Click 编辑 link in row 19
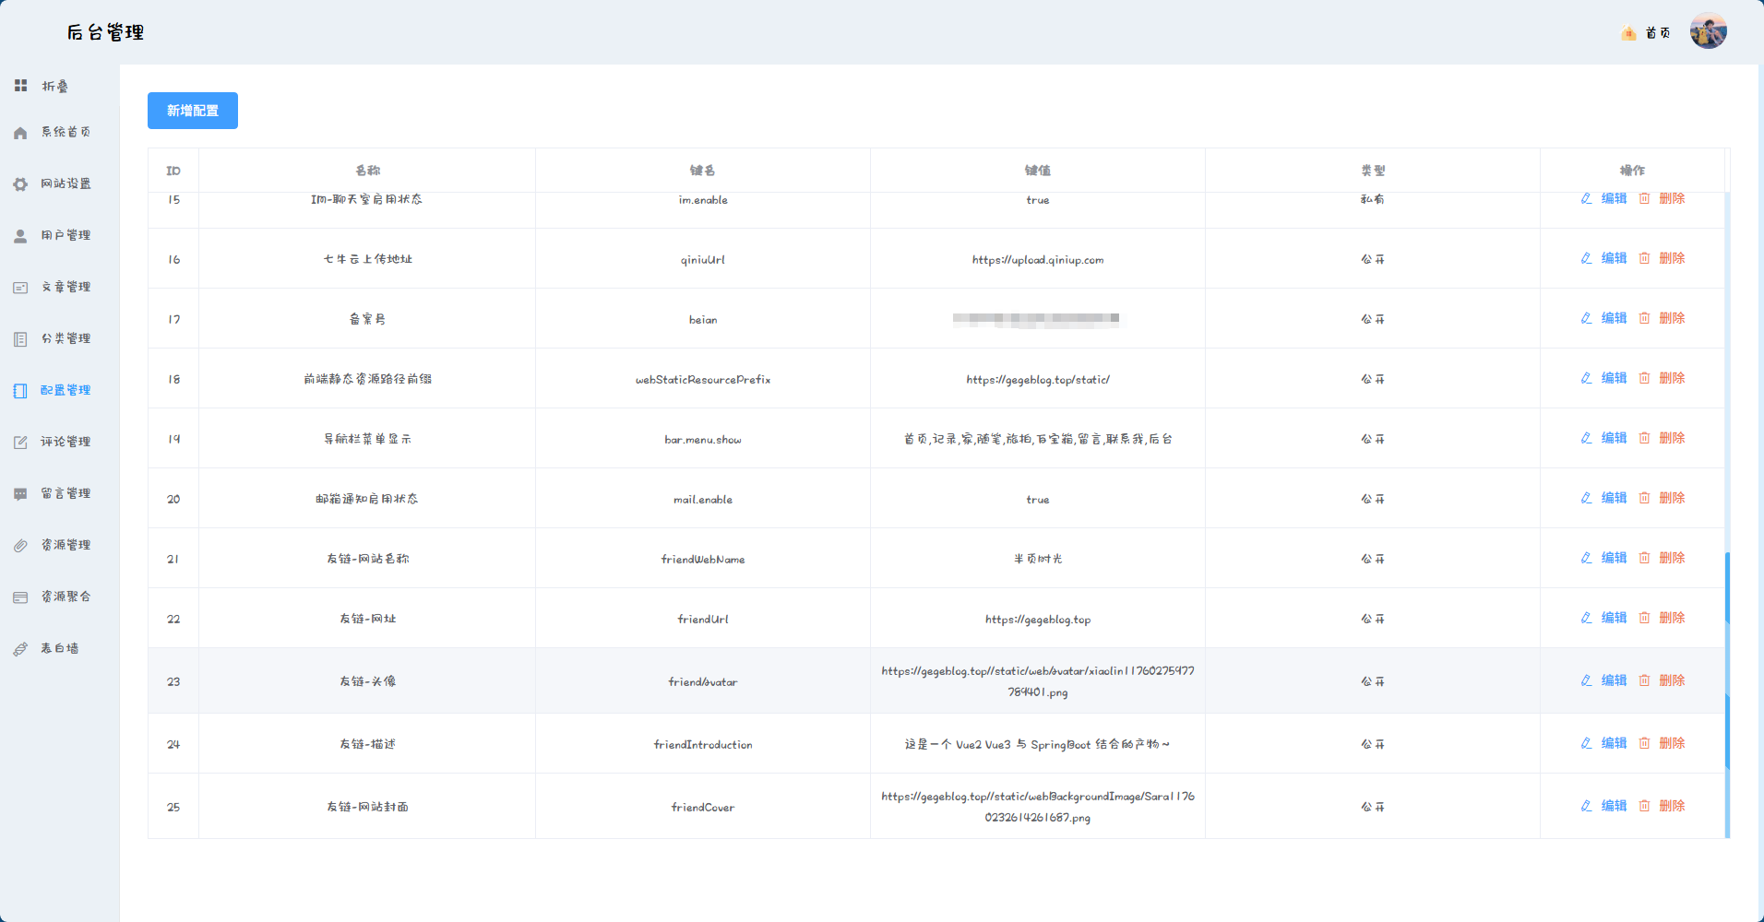This screenshot has width=1764, height=922. [1614, 438]
